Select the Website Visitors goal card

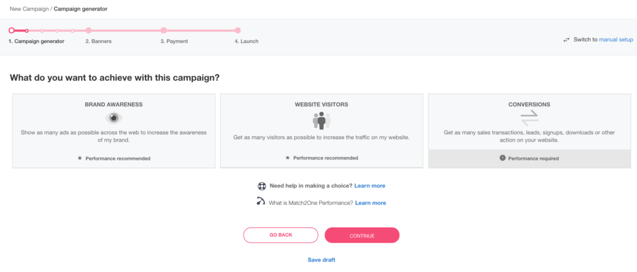[322, 130]
